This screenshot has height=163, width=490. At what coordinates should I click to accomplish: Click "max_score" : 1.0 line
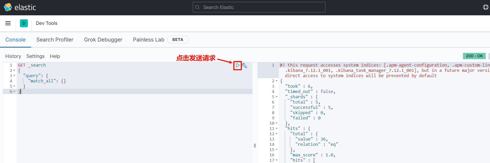(x=313, y=155)
